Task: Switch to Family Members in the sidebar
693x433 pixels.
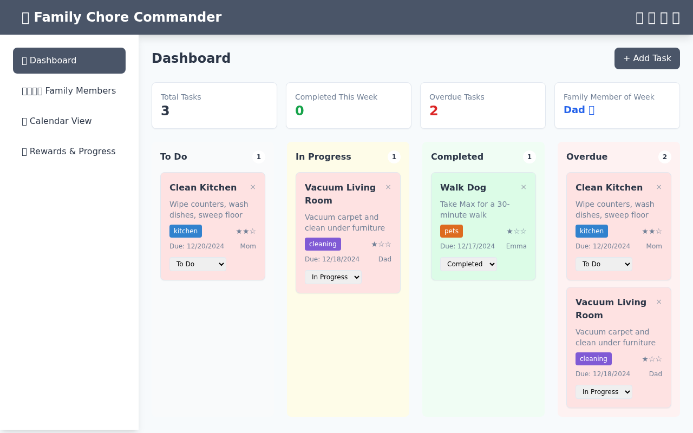Action: 69,91
